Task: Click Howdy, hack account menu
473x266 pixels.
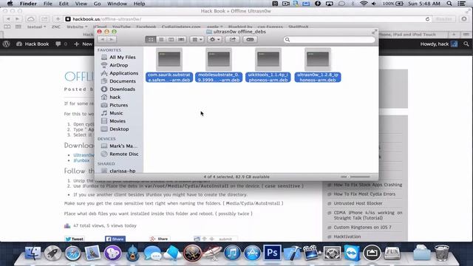Action: pyautogui.click(x=438, y=44)
